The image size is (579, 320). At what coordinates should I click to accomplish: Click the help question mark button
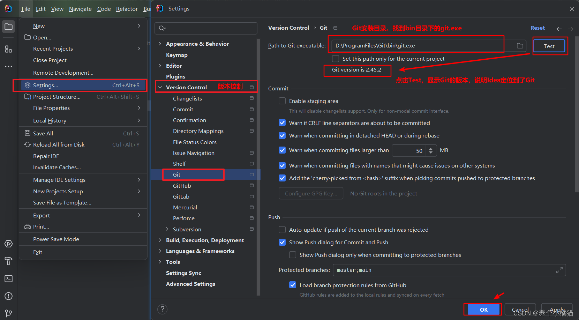tap(162, 309)
